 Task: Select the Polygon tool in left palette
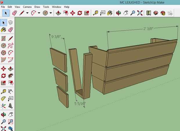click(3, 53)
